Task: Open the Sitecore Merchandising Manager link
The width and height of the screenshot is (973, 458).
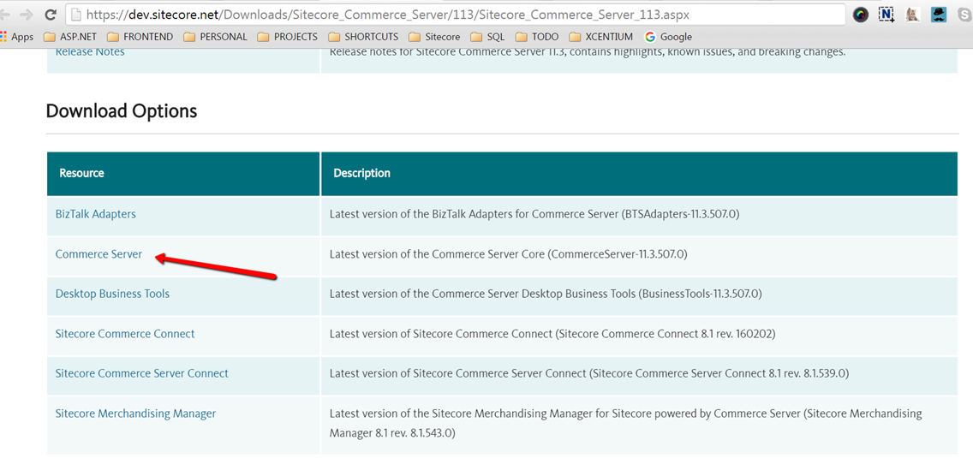Action: pos(135,413)
